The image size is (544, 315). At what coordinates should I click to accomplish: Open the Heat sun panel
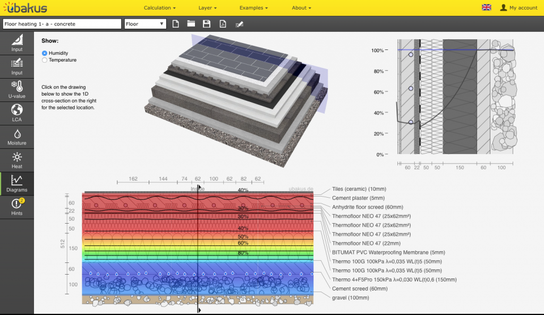point(16,159)
